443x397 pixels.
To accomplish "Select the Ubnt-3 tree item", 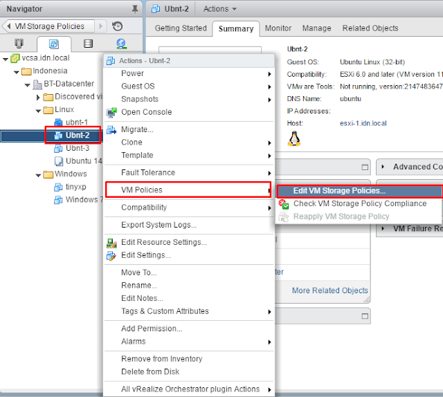I will tap(78, 148).
